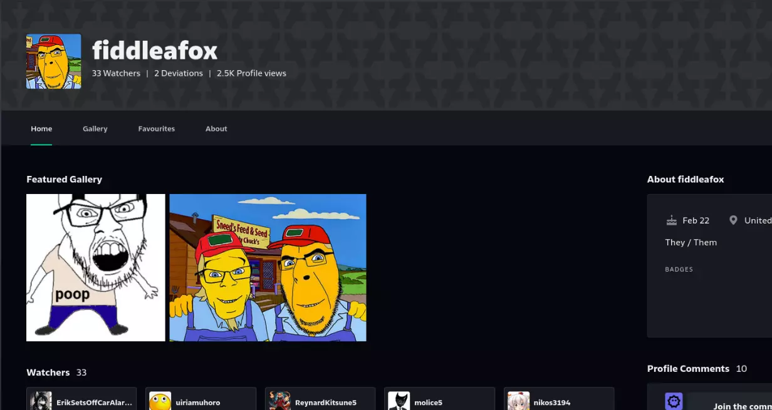This screenshot has height=410, width=772.
Task: Click the purple community icon in comments
Action: pos(674,401)
